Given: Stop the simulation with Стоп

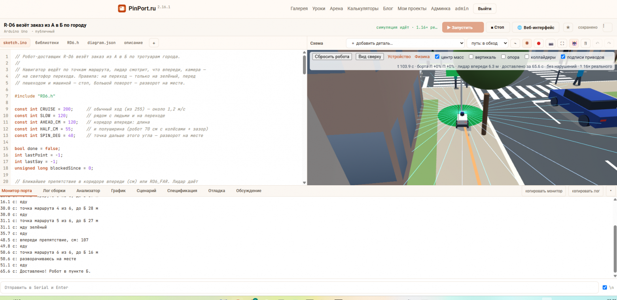Looking at the screenshot, I should [498, 27].
